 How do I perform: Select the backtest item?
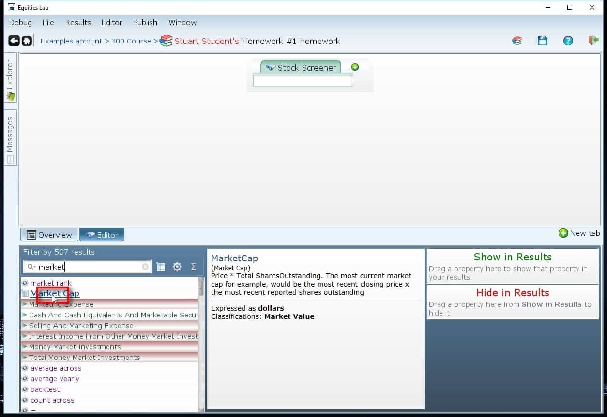click(45, 389)
